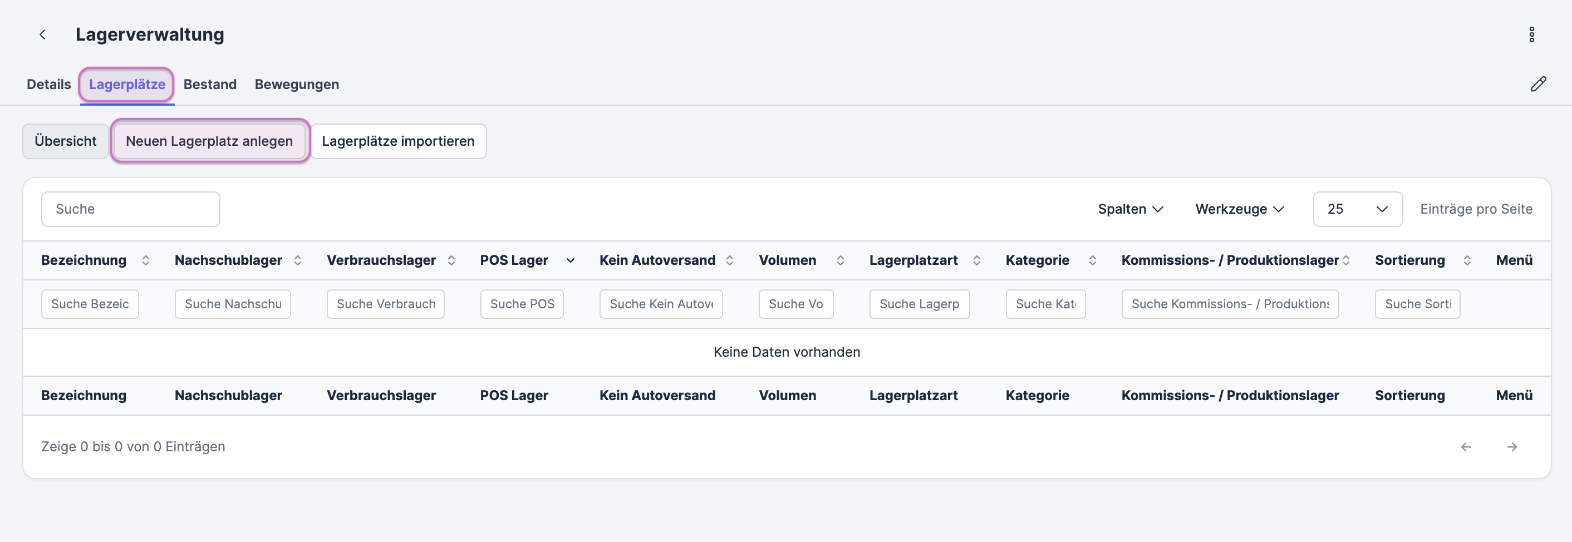1572x542 pixels.
Task: Click the back arrow next to Lagerverwaltung
Action: click(x=42, y=35)
